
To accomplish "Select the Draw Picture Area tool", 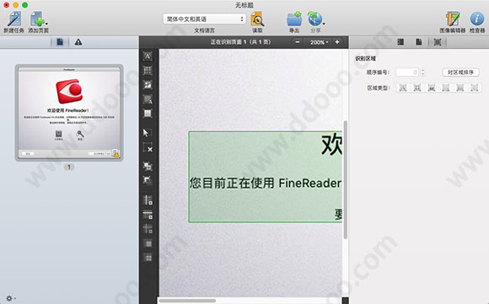I will pos(148,85).
